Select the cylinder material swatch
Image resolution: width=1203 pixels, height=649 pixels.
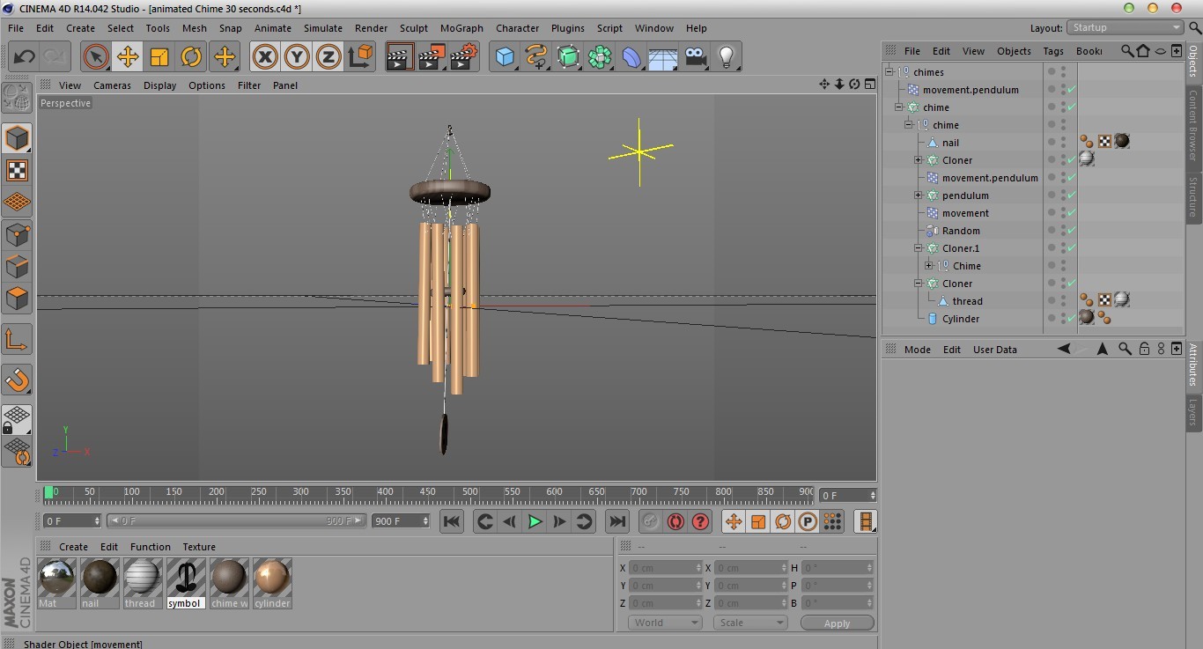coord(272,578)
